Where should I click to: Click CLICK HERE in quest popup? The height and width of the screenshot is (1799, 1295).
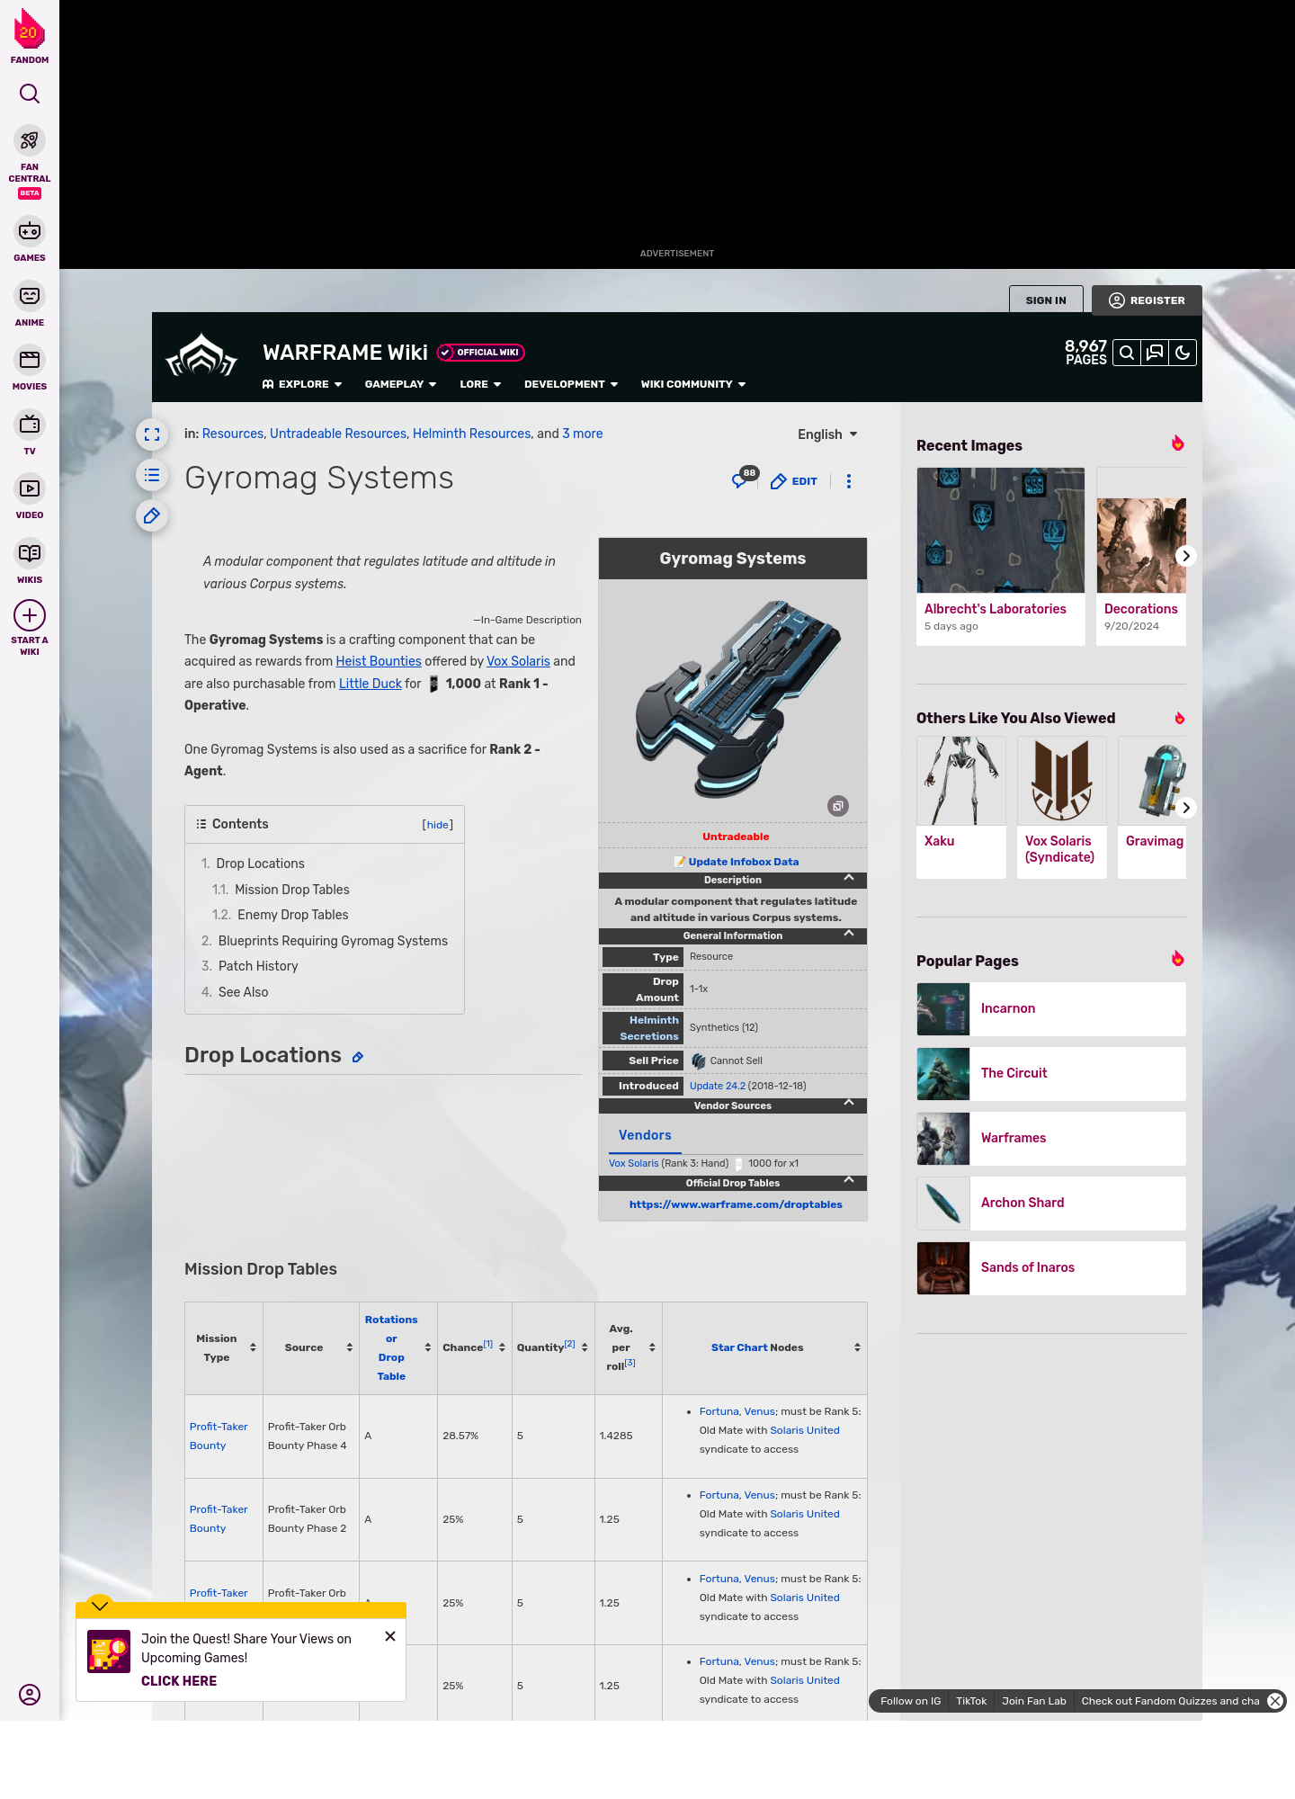click(x=179, y=1681)
